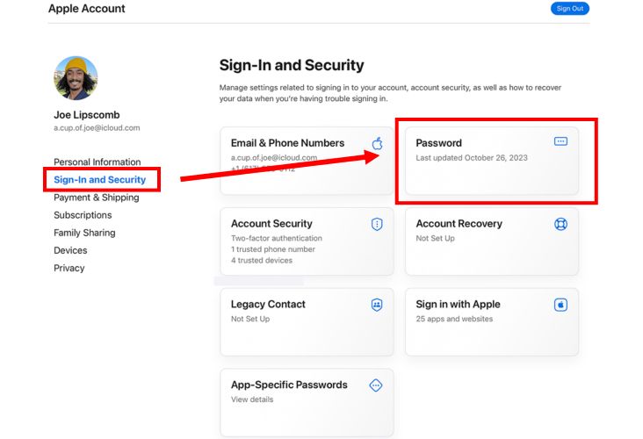Viewport: 643px width, 439px height.
Task: Open the Devices section
Action: [70, 250]
